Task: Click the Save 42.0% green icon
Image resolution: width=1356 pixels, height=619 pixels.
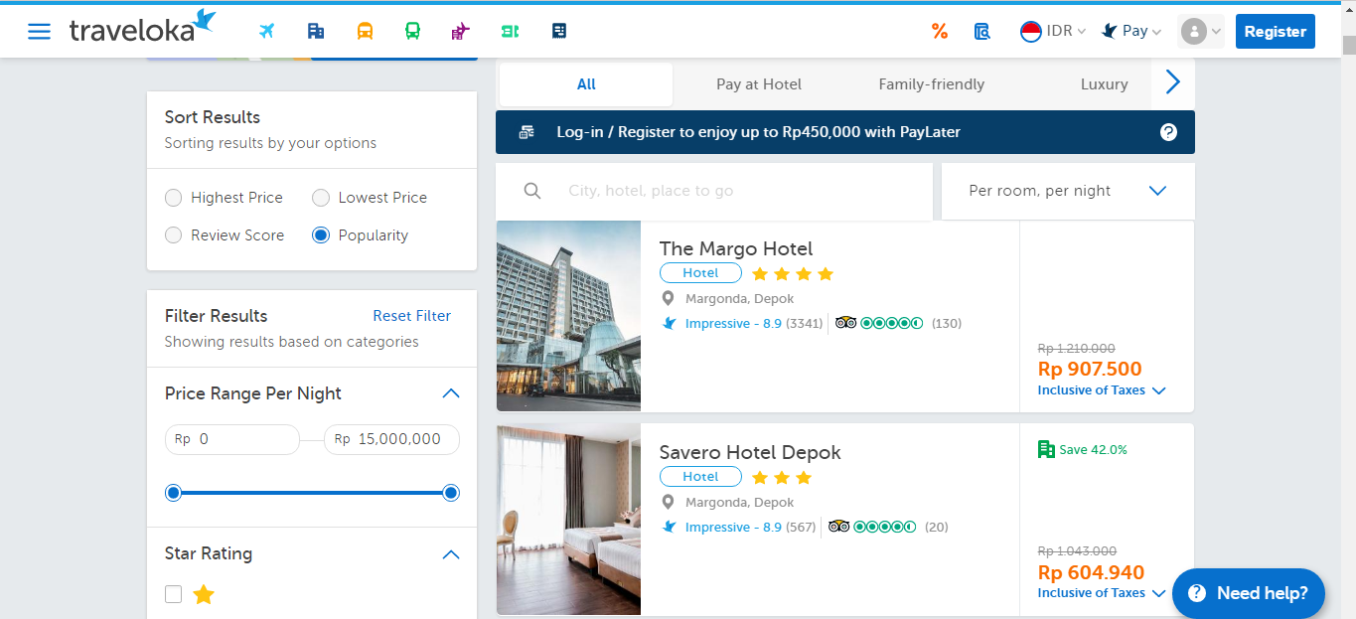Action: tap(1046, 449)
